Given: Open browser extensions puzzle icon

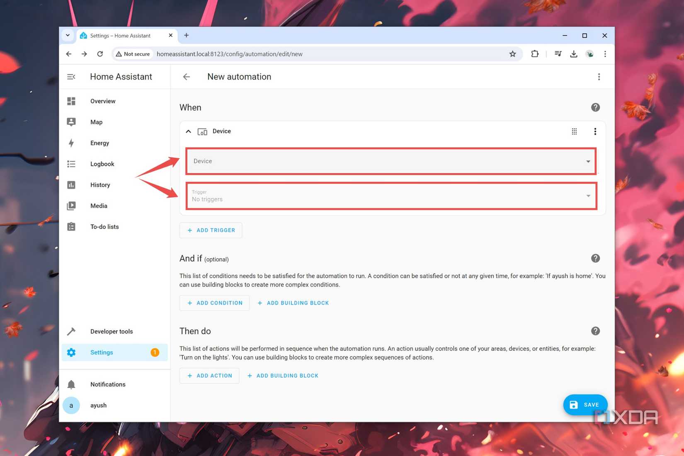Looking at the screenshot, I should (x=535, y=54).
